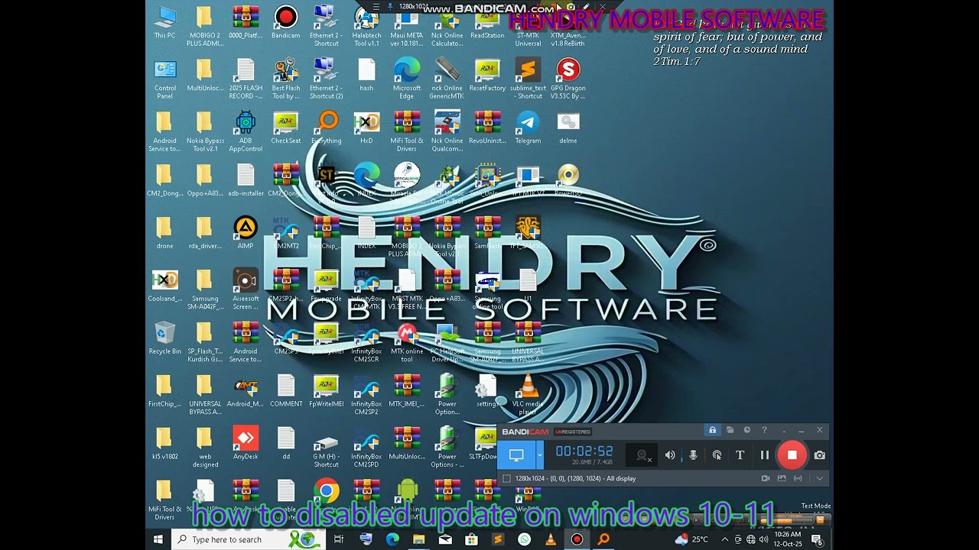Select ADB AppControl desktop icon
The width and height of the screenshot is (979, 550).
coord(246,131)
